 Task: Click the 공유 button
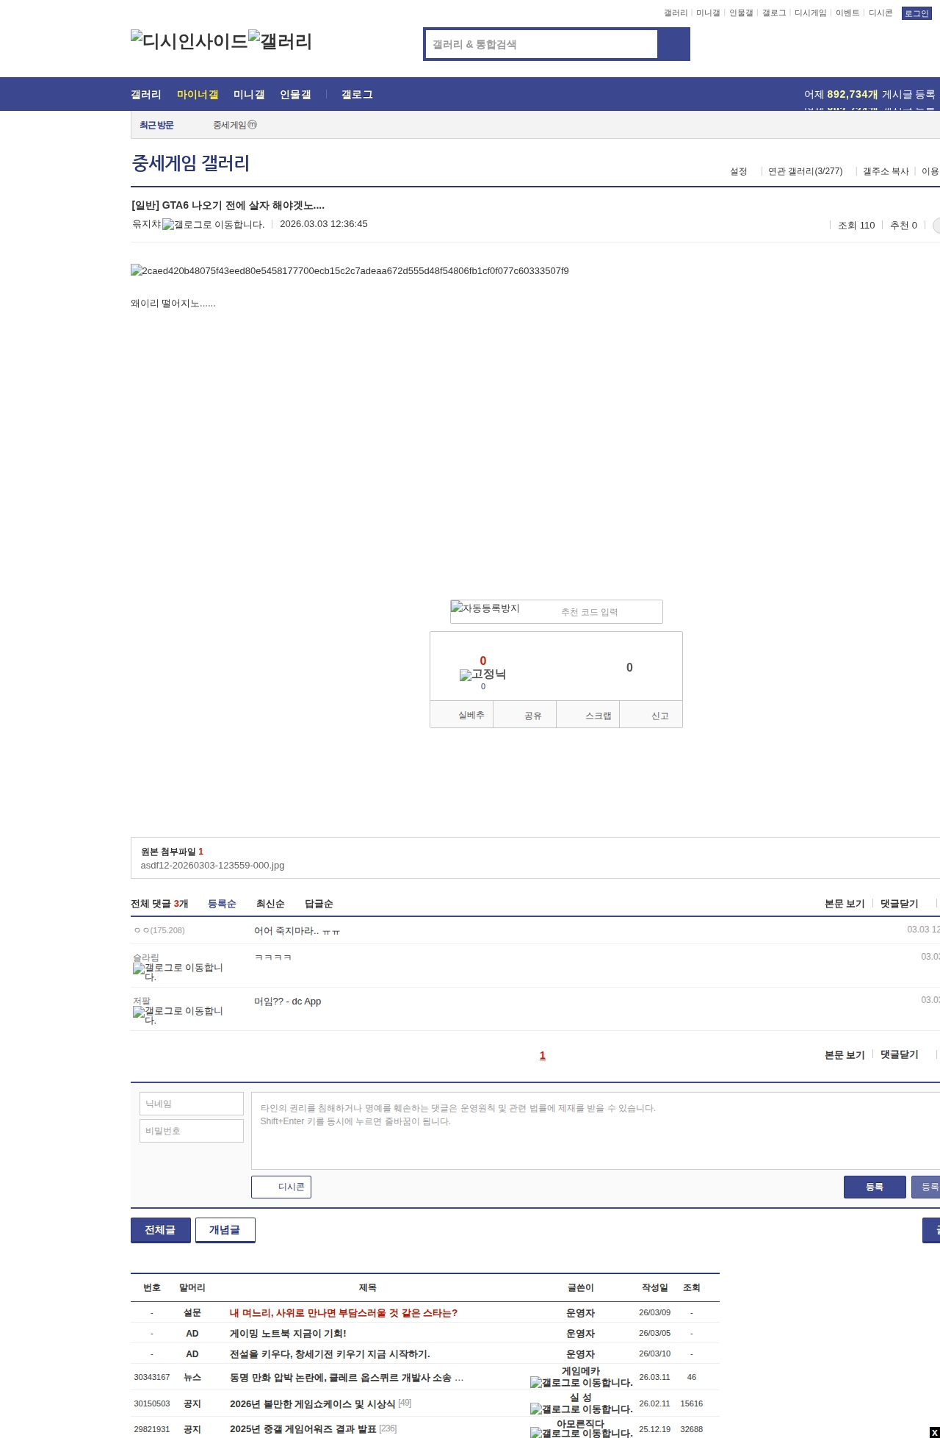(525, 715)
